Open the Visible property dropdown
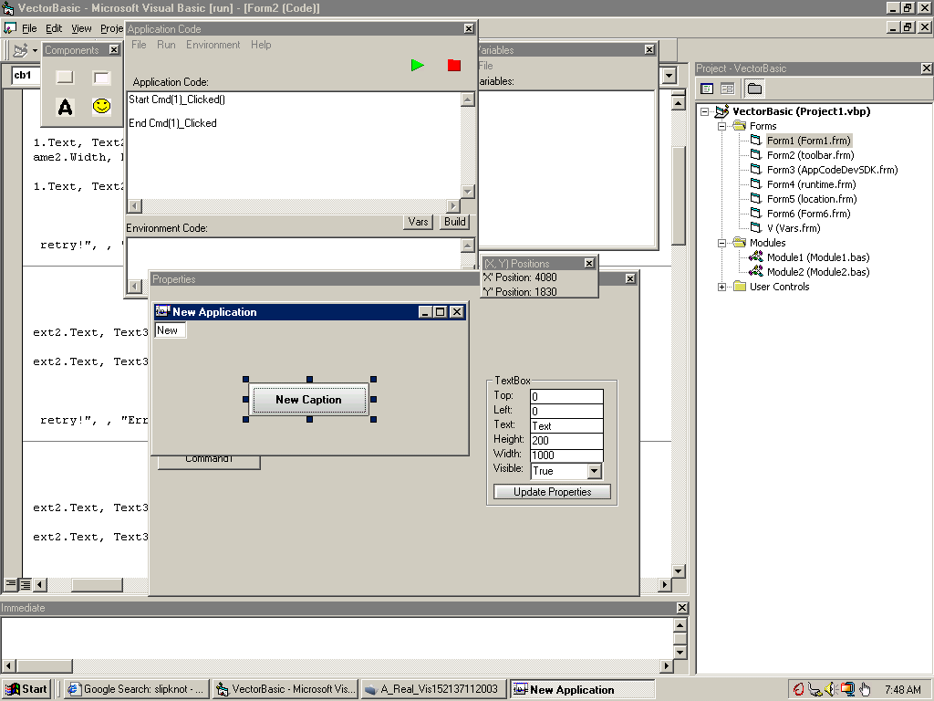The height and width of the screenshot is (701, 934). pyautogui.click(x=595, y=471)
